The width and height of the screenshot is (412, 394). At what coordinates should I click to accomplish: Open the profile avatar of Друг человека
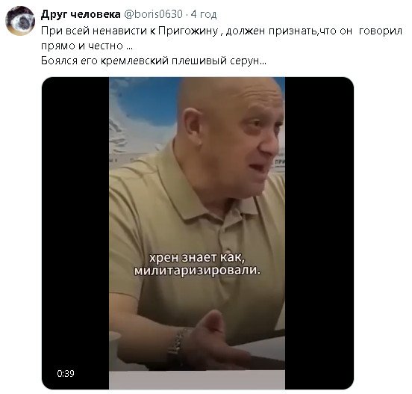pos(20,21)
